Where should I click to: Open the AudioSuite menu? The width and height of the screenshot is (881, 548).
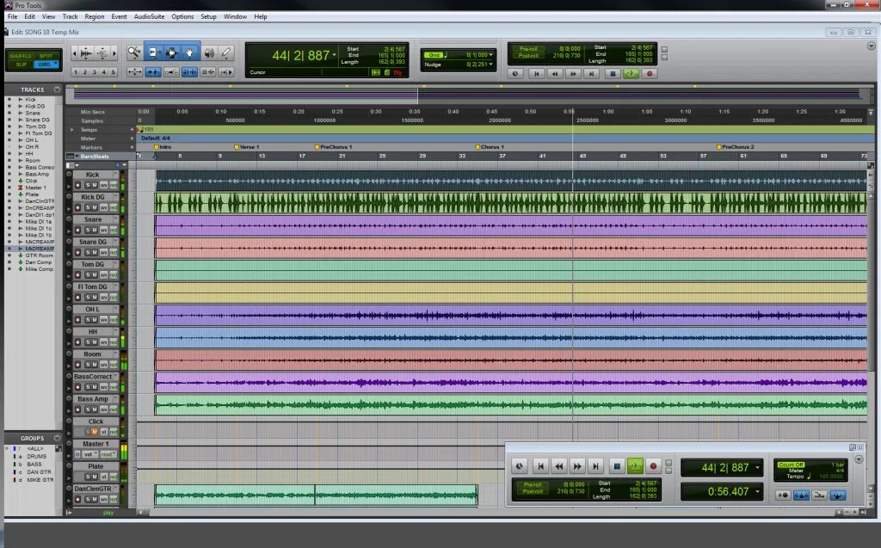pos(148,16)
